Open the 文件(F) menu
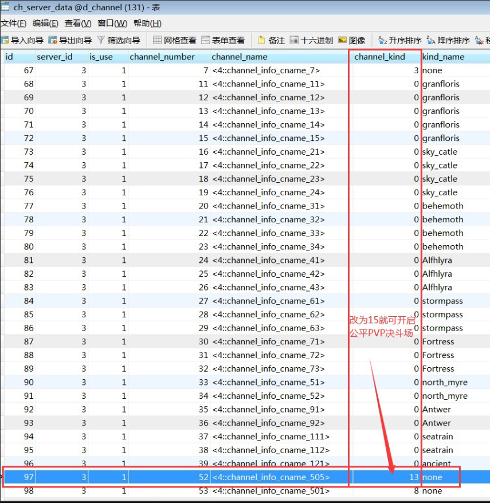Image resolution: width=490 pixels, height=503 pixels. 14,23
